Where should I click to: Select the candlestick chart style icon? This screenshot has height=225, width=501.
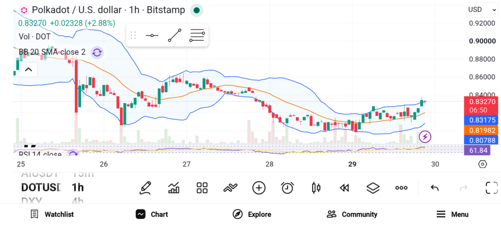pyautogui.click(x=316, y=188)
